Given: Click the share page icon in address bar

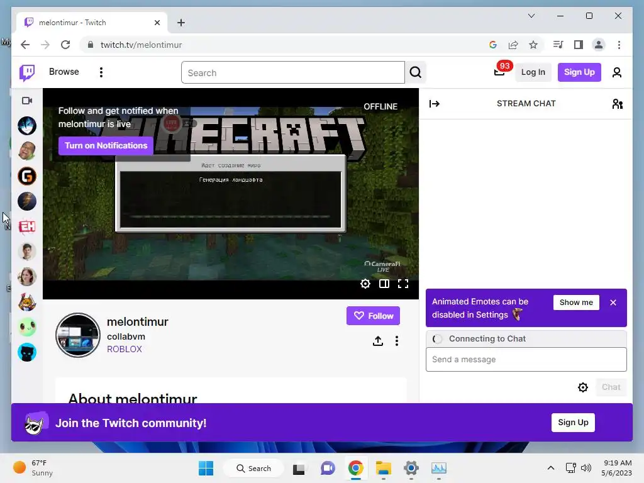Looking at the screenshot, I should tap(513, 45).
